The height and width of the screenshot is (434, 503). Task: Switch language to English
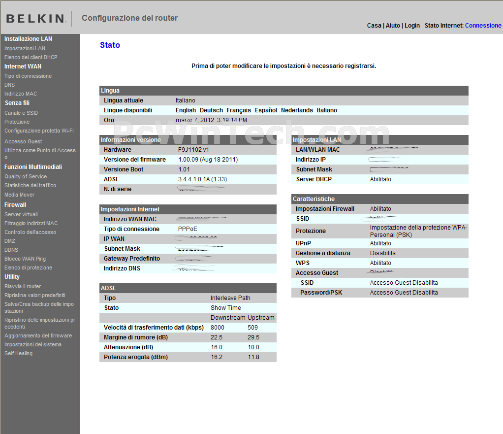pyautogui.click(x=186, y=110)
